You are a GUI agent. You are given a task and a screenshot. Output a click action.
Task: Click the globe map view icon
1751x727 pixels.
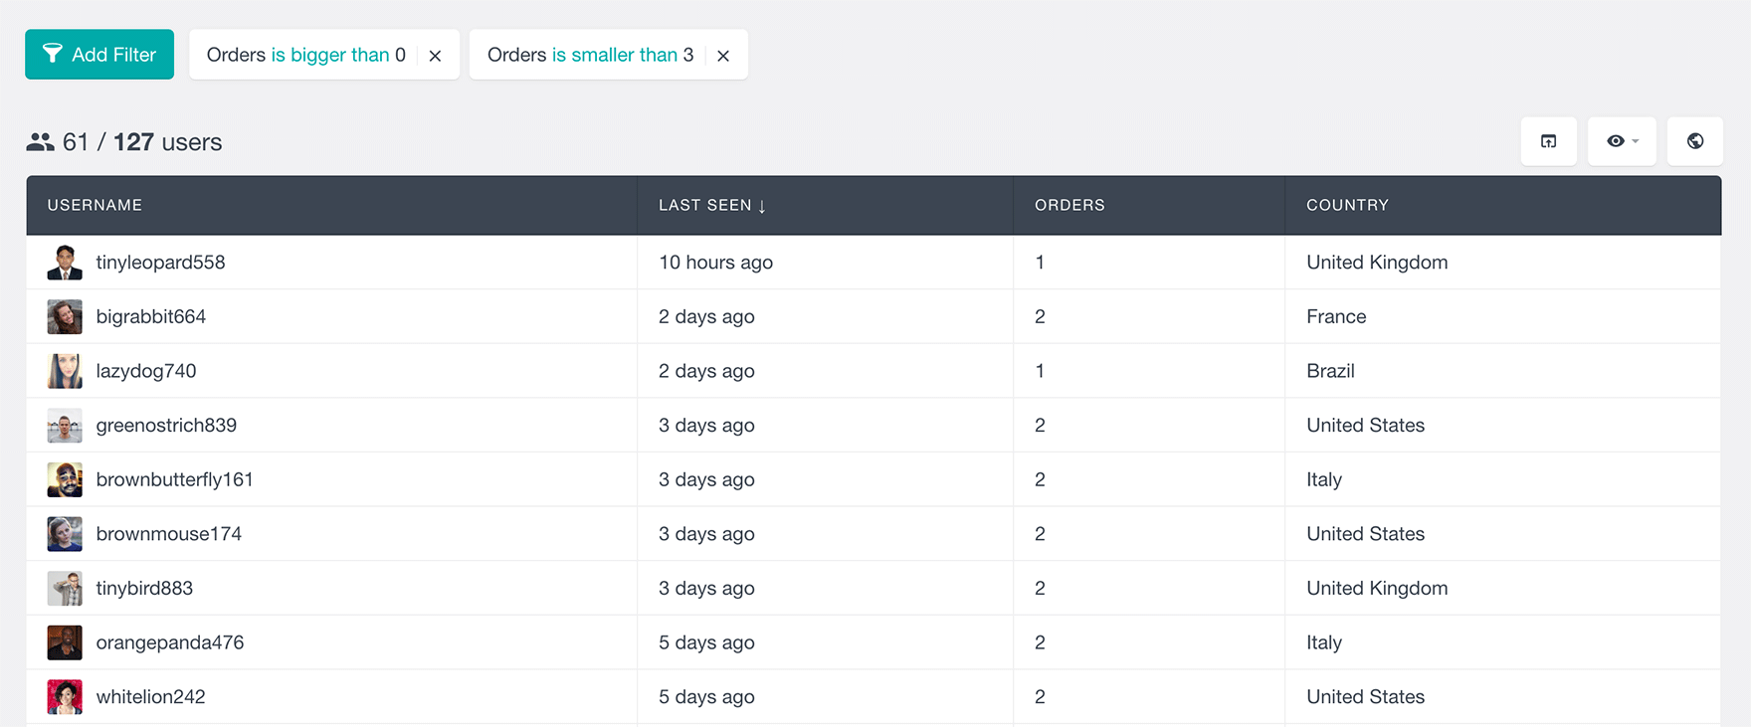pyautogui.click(x=1694, y=141)
